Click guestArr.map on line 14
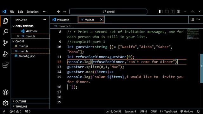Image resolution: width=203 pixels, height=114 pixels. pos(80,72)
